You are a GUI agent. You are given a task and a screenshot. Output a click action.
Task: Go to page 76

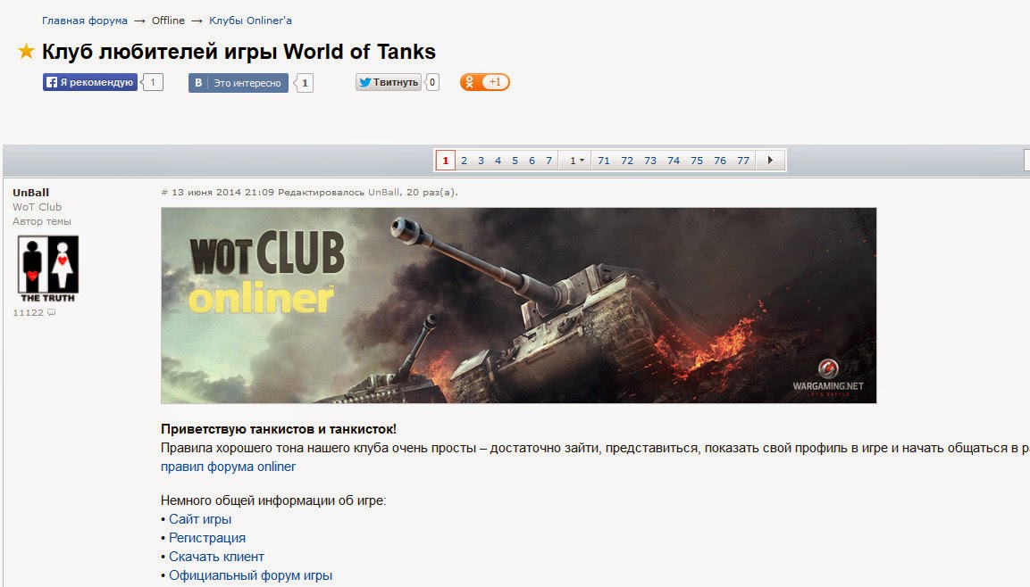point(720,160)
